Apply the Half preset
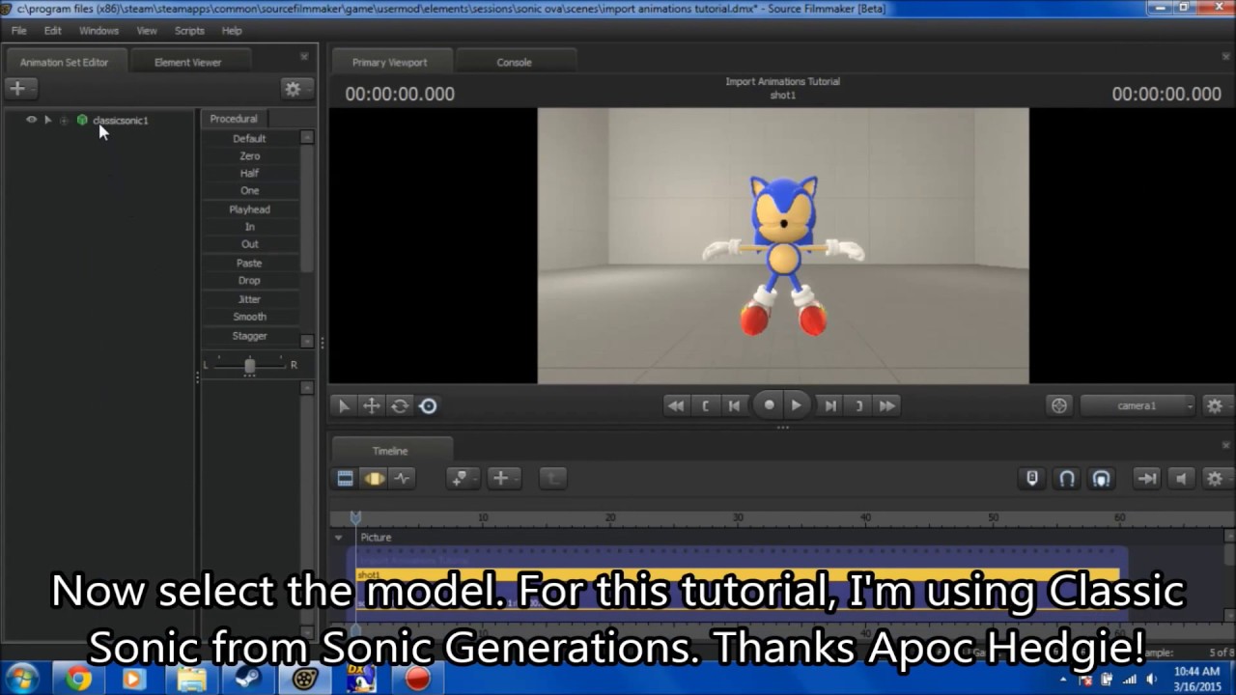 coord(250,173)
